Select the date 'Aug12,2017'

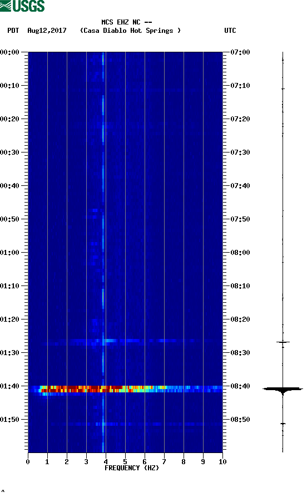[47, 31]
